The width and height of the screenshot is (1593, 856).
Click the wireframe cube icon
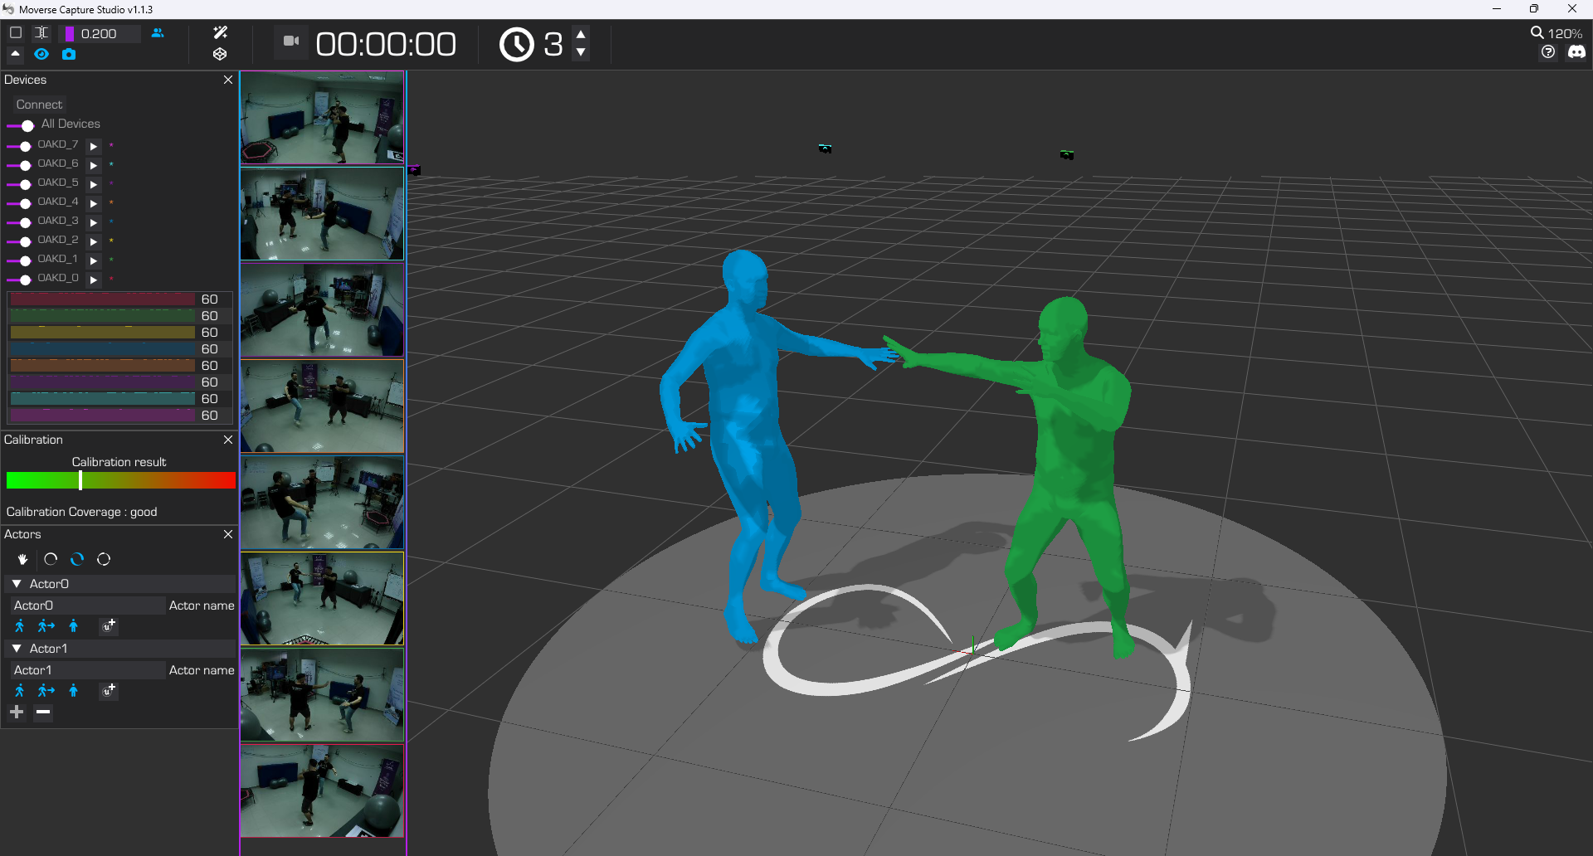tap(220, 54)
